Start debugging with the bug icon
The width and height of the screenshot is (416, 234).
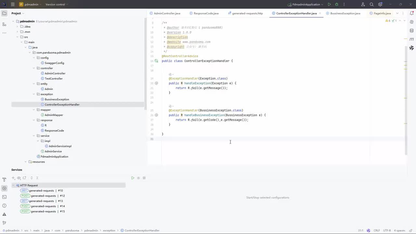click(x=337, y=5)
